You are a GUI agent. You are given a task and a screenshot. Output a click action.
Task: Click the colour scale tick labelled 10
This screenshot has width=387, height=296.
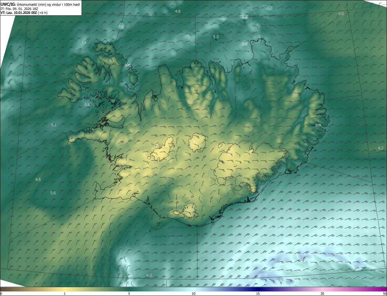coord(193,294)
